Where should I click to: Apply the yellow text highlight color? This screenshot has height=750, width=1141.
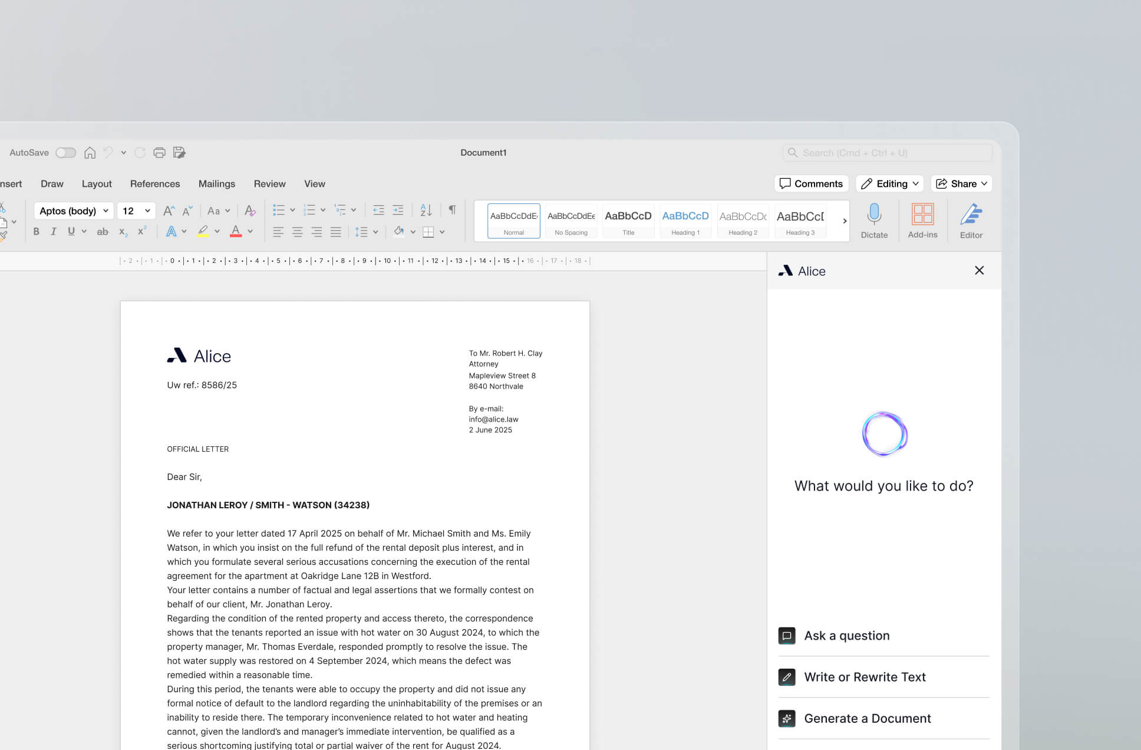203,232
